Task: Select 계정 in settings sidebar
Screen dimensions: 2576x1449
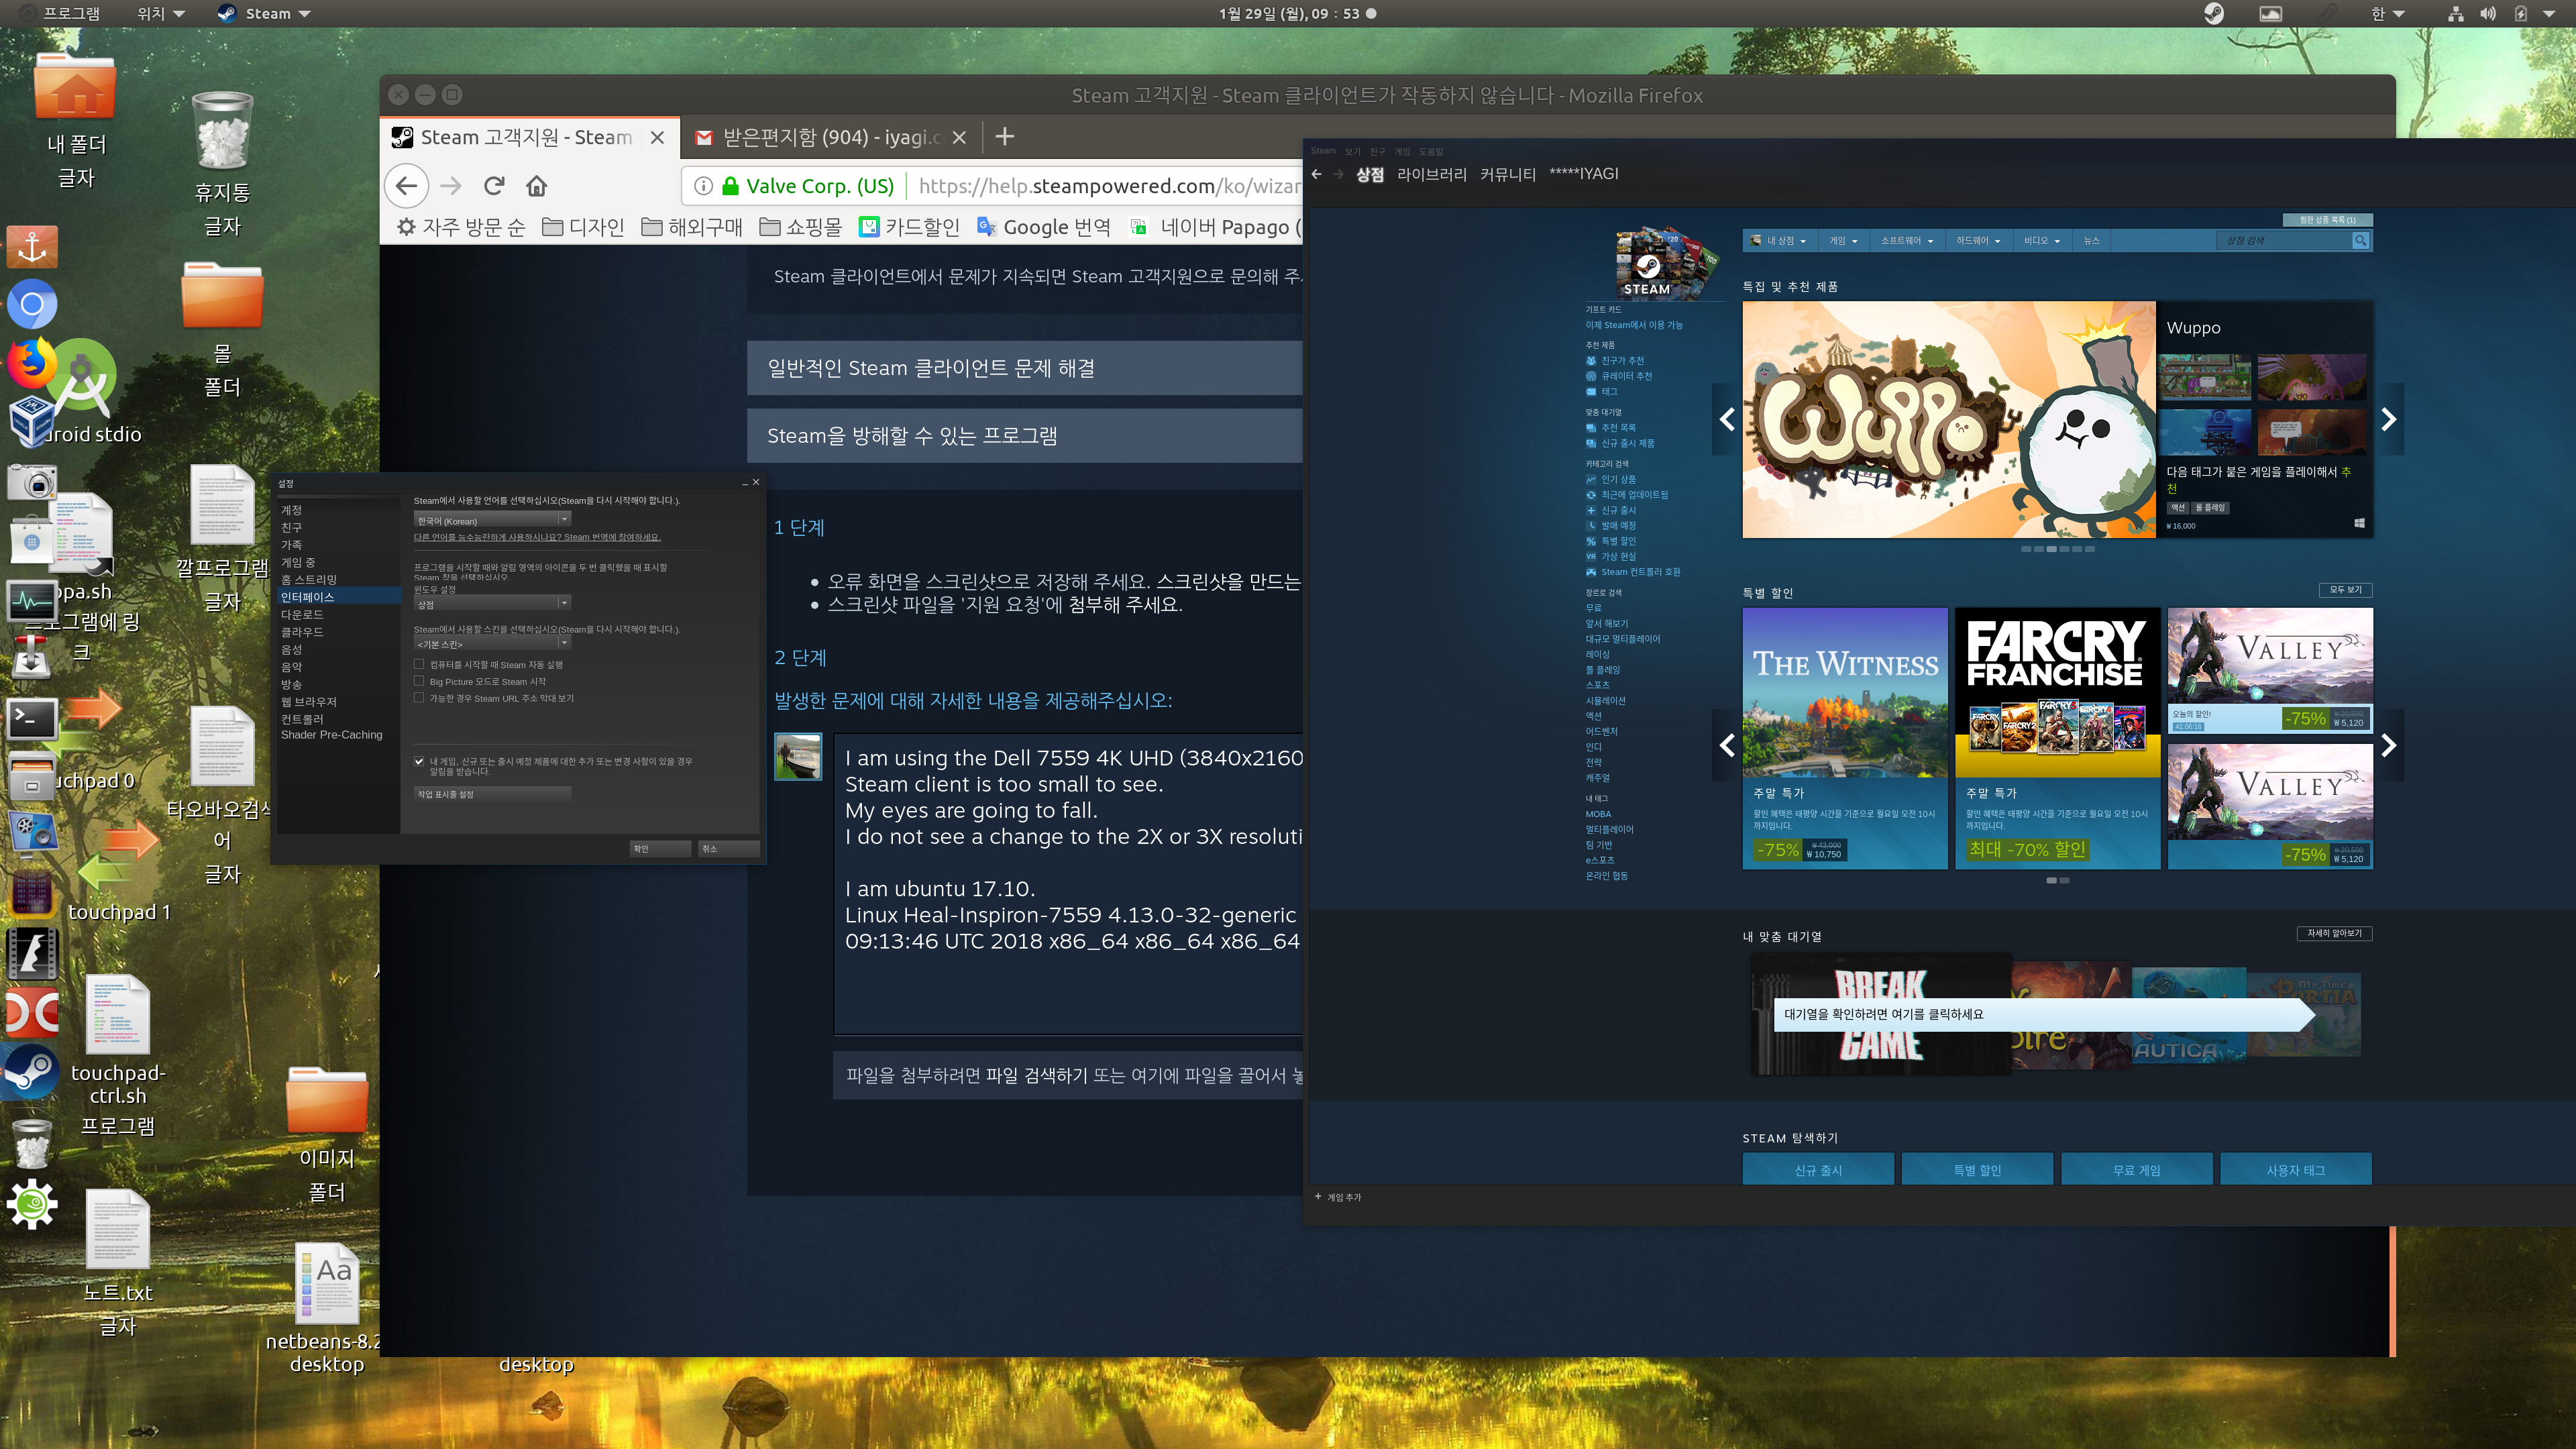Action: (x=291, y=510)
